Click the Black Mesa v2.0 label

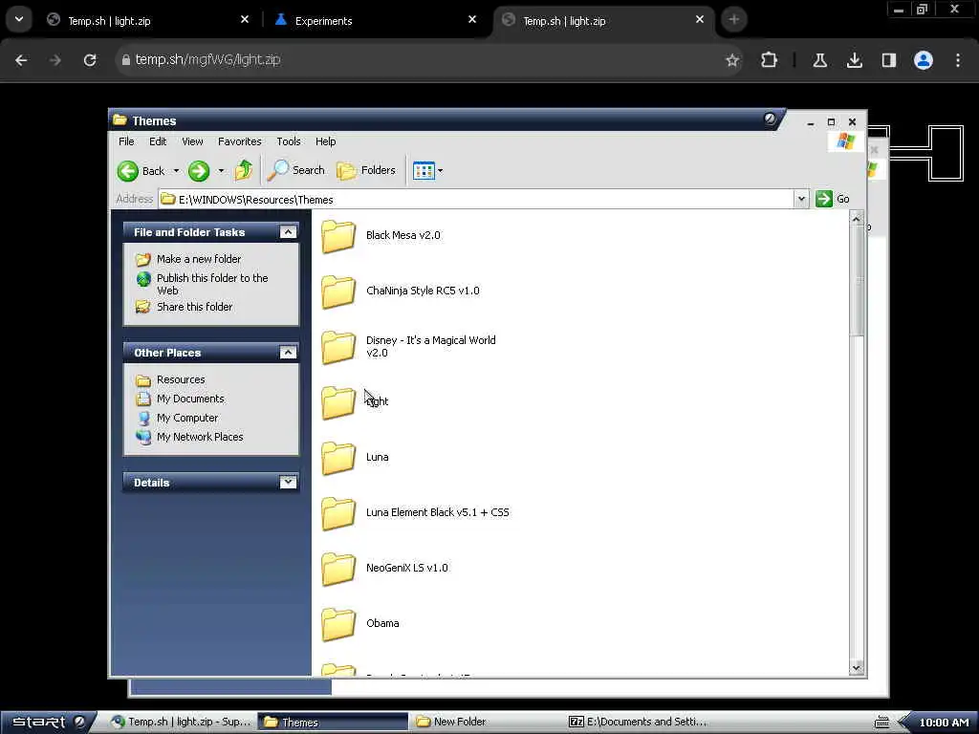pos(402,235)
